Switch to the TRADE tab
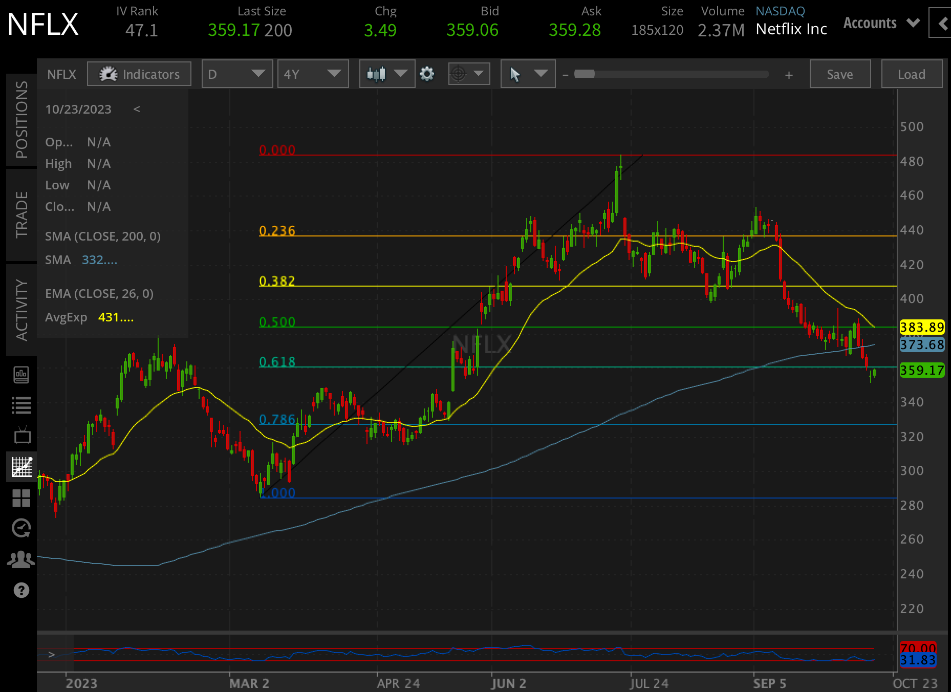 click(x=21, y=215)
